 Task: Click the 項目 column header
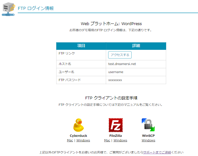click(81, 46)
